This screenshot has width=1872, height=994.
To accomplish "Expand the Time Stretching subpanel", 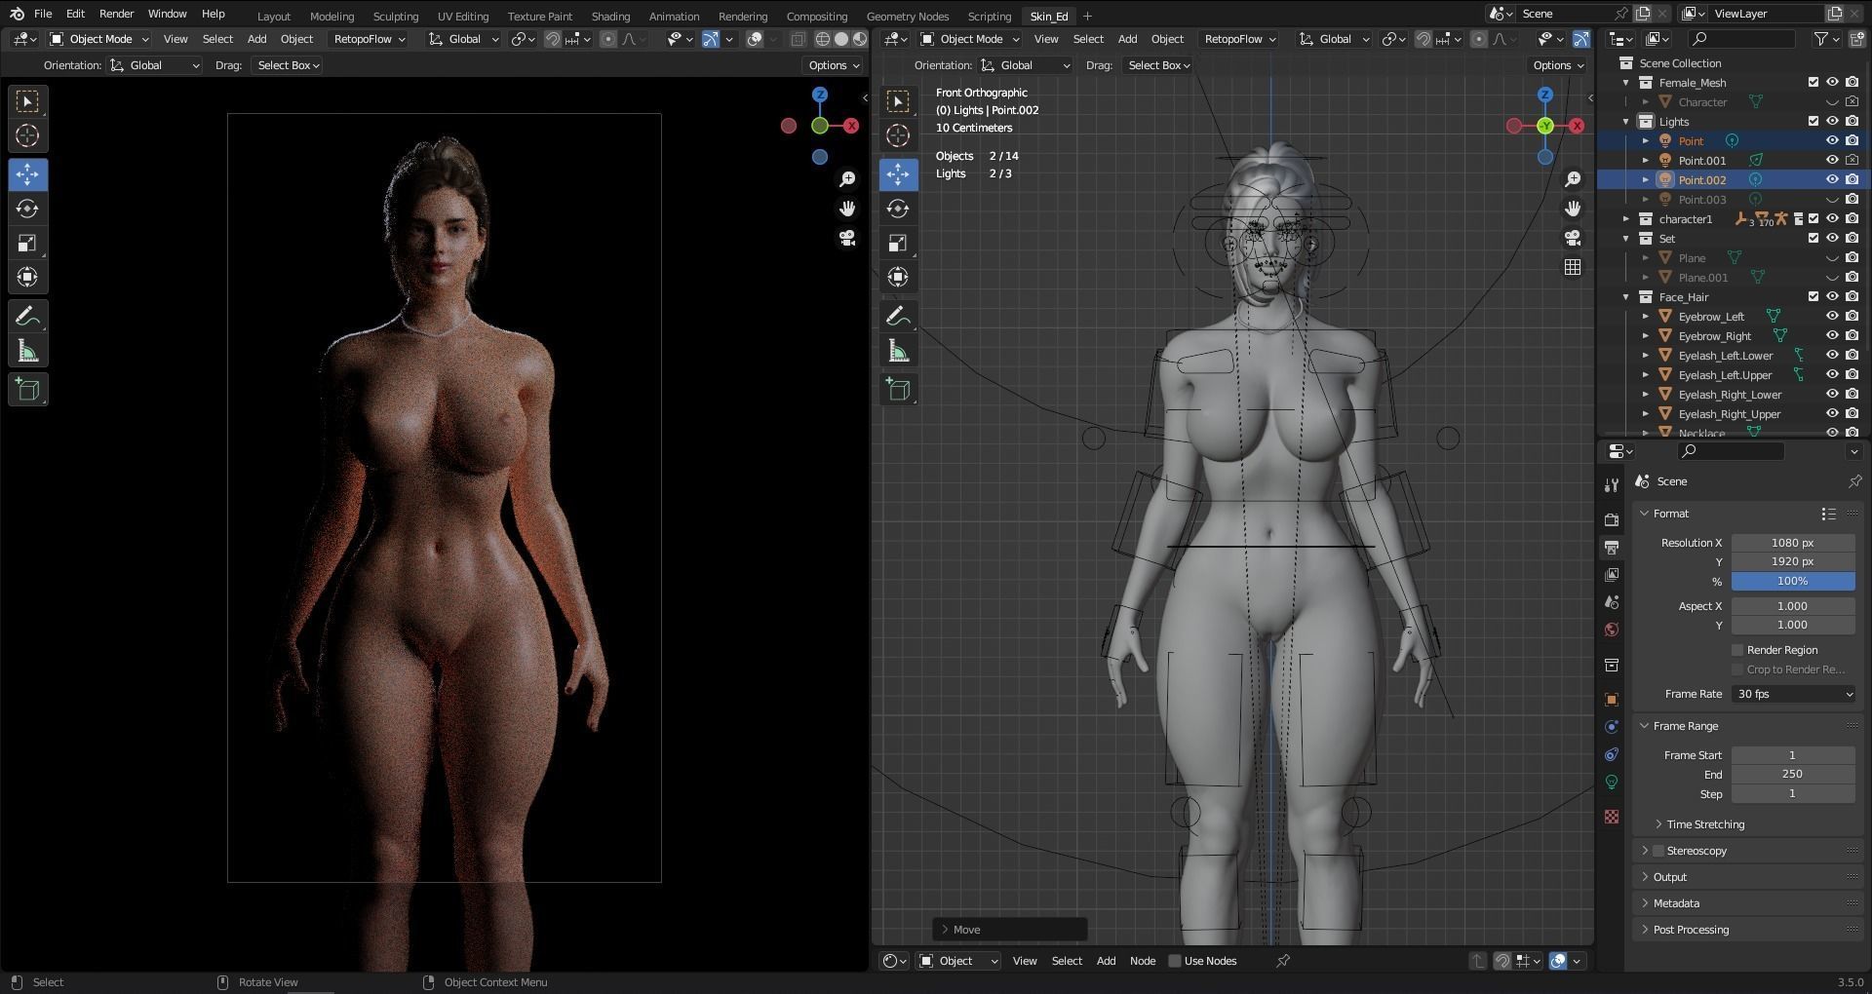I will (1705, 824).
